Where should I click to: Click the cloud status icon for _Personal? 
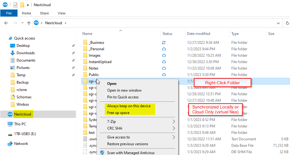click(x=164, y=49)
